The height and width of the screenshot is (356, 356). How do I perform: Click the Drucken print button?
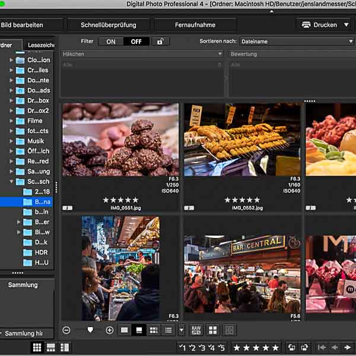[x=320, y=25]
